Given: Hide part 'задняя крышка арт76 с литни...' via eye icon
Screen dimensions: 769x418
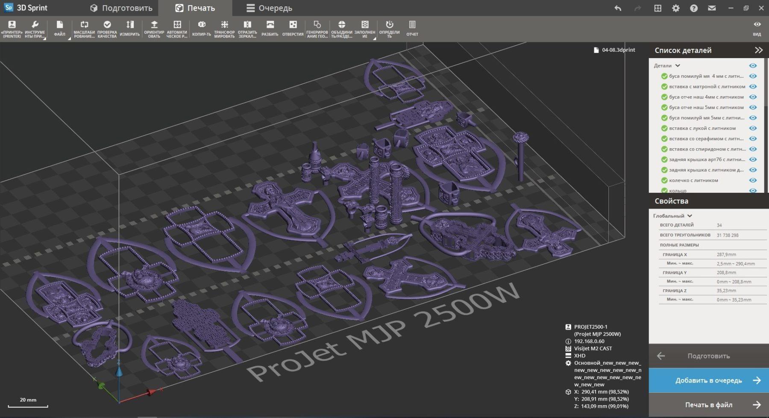Looking at the screenshot, I should coord(753,159).
